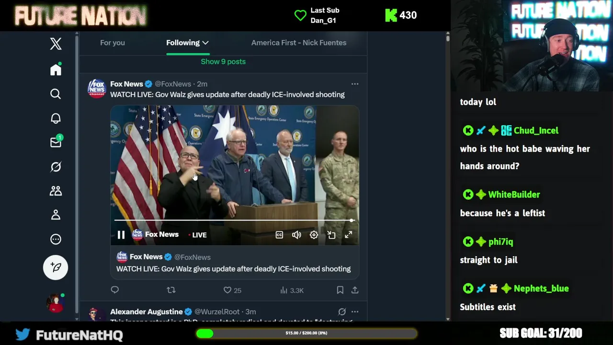The height and width of the screenshot is (345, 613).
Task: Switch to America First - Nick Fuentes tab
Action: click(x=299, y=43)
